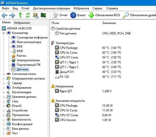This screenshot has width=156, height=137.
Task: Select Суммарная информация tree item
Action: coord(30,37)
